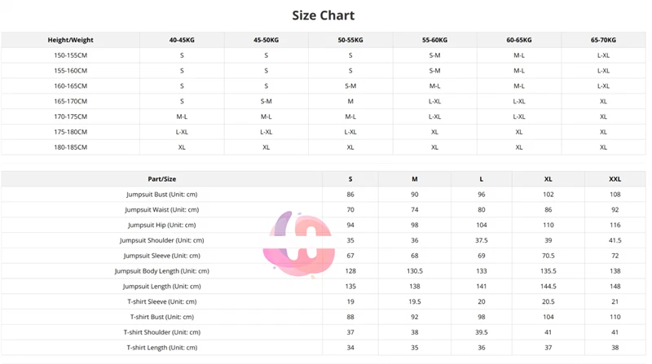Click the T-shirt Shoulder row label
Image resolution: width=652 pixels, height=364 pixels.
point(161,332)
